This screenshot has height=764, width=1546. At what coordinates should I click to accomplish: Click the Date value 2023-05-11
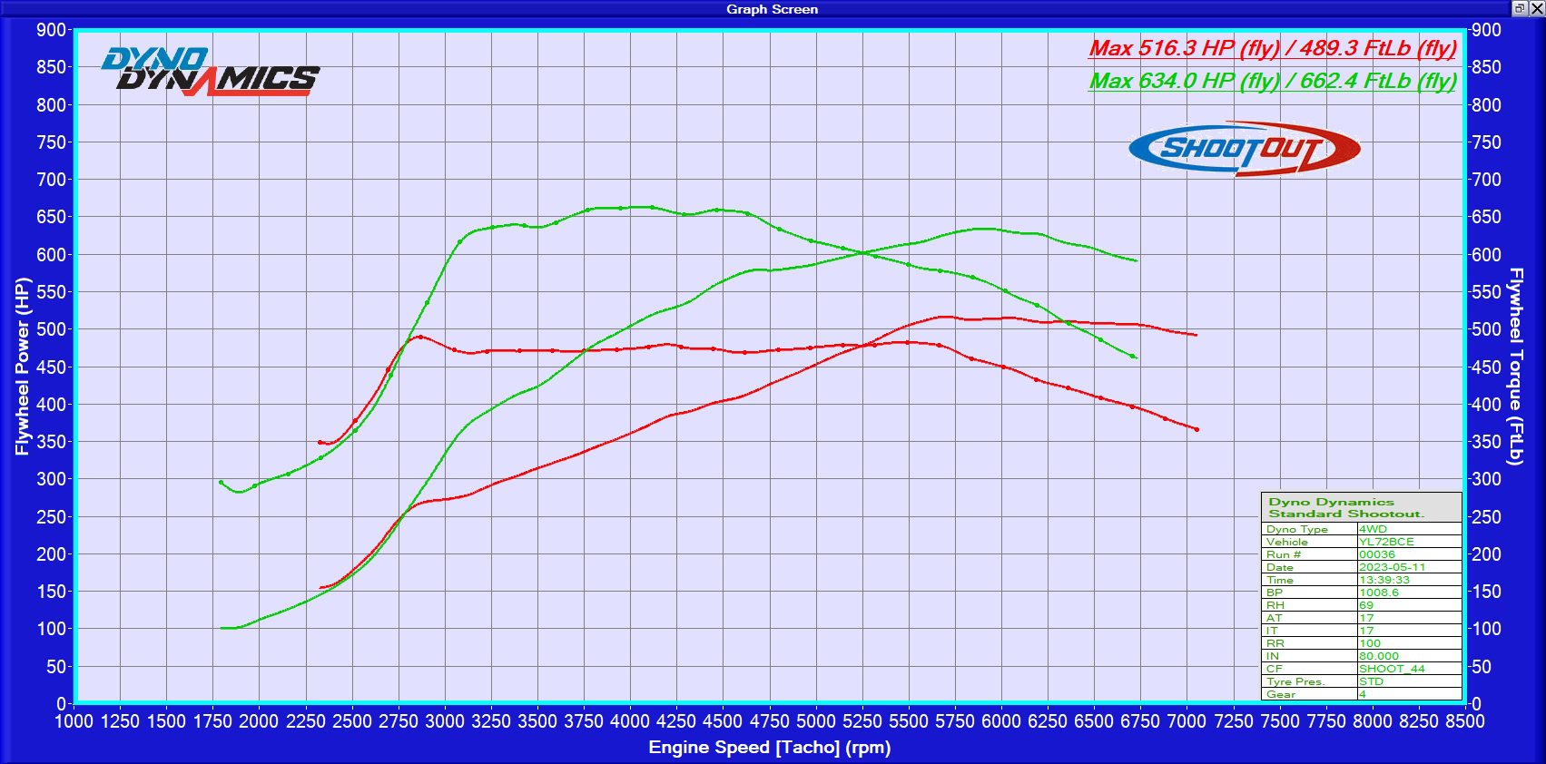pyautogui.click(x=1392, y=567)
